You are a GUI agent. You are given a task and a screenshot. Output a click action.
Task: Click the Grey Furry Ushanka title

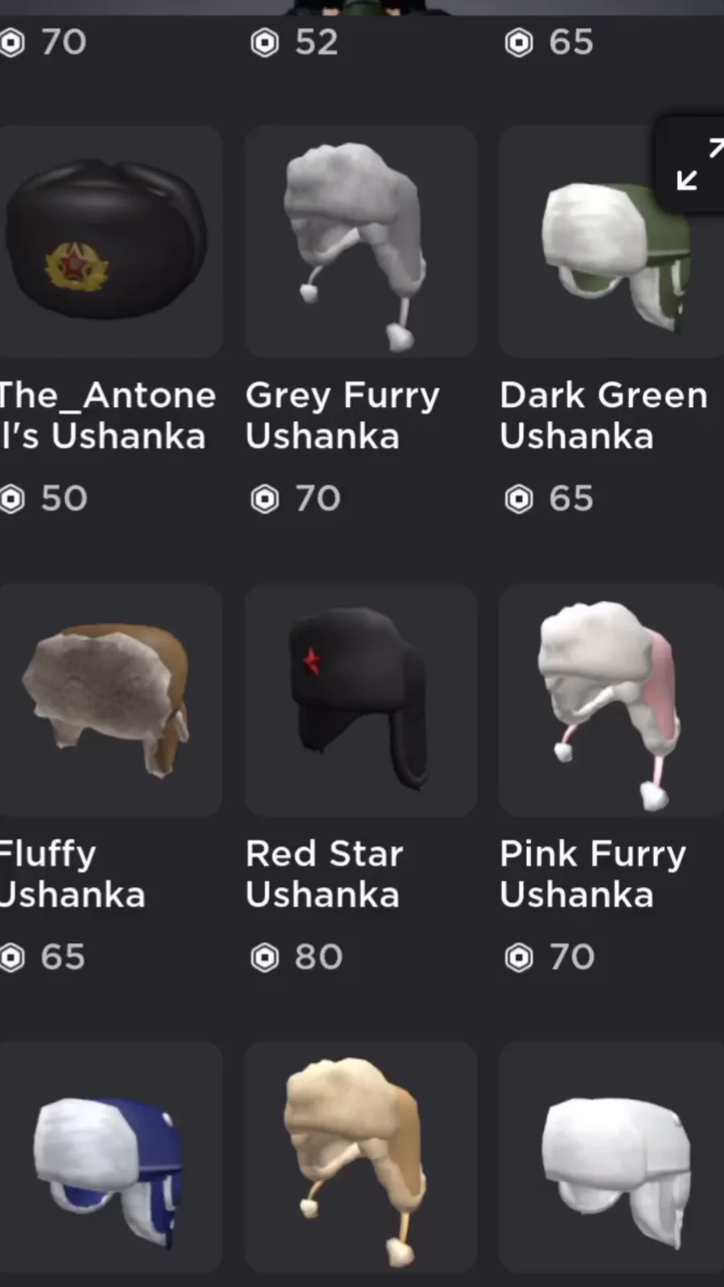tap(343, 416)
